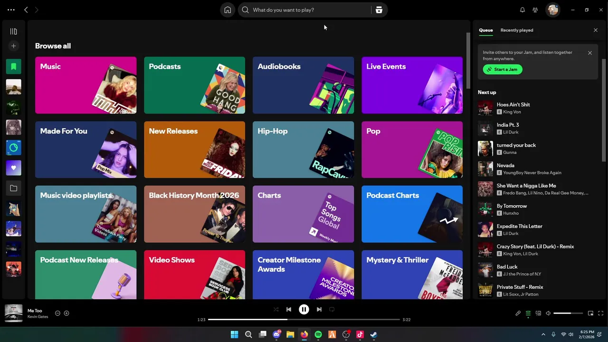Toggle shuffle playback

(x=276, y=309)
